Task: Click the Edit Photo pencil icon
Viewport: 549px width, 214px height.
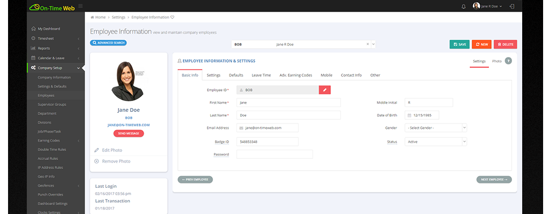Action: (x=97, y=150)
